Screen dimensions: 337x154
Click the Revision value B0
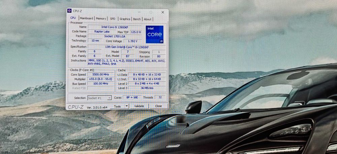(x=159, y=56)
